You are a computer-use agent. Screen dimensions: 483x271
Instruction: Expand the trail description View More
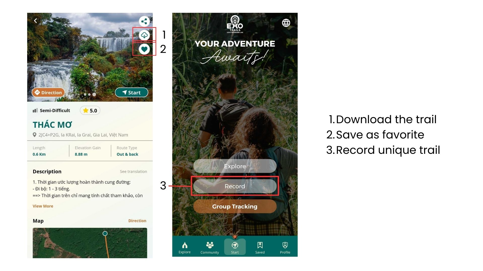pos(43,206)
